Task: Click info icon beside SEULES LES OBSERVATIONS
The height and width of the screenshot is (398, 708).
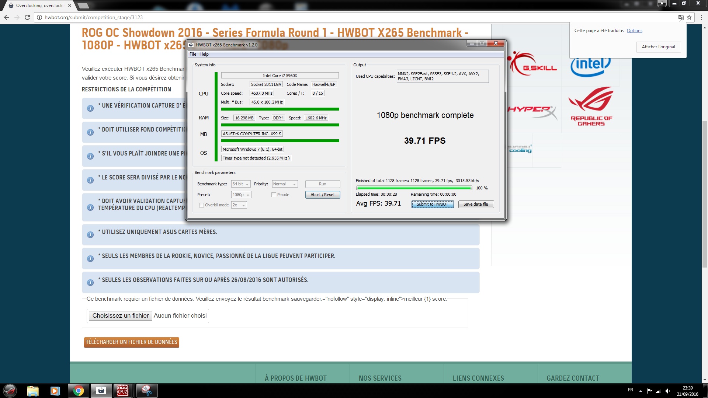Action: coord(90,283)
